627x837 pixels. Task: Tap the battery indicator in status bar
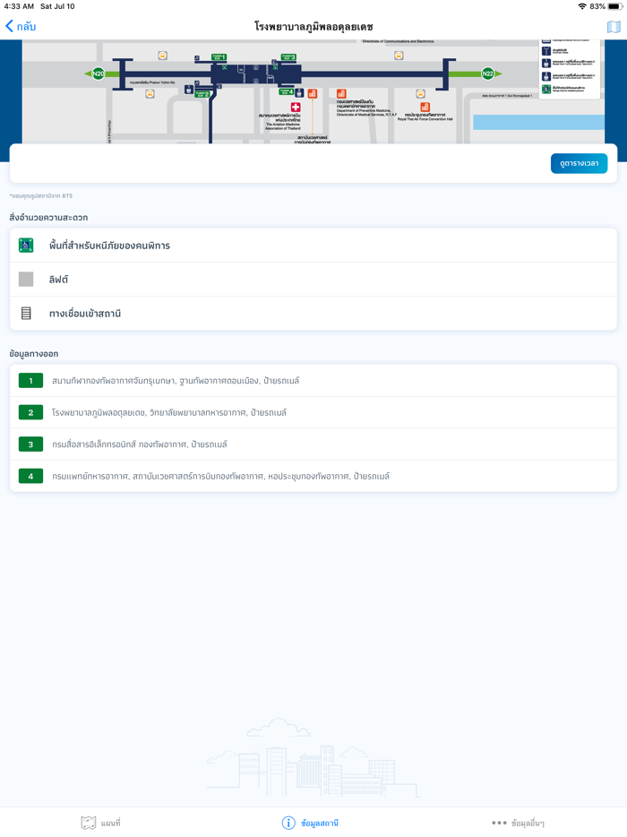(x=614, y=6)
